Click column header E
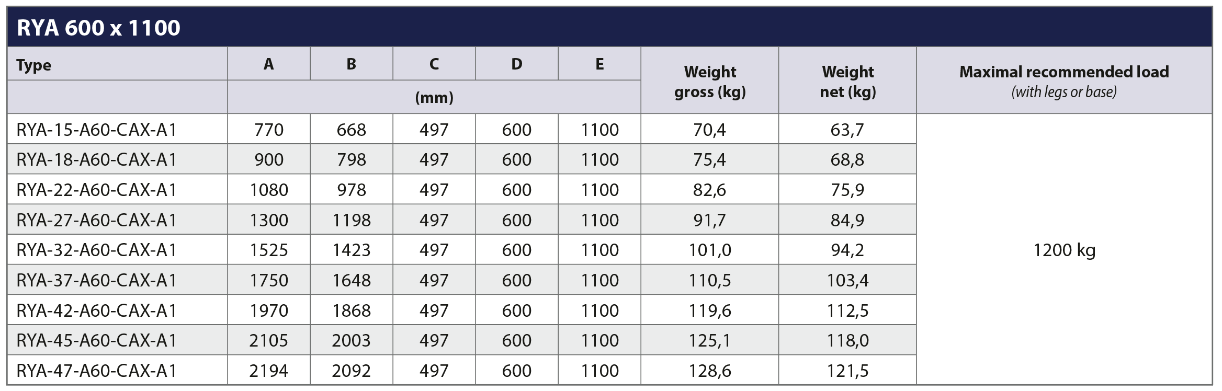This screenshot has width=1222, height=391. 599,64
